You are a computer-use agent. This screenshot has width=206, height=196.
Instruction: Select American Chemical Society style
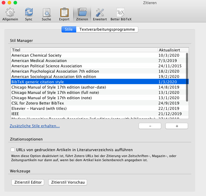point(99,55)
